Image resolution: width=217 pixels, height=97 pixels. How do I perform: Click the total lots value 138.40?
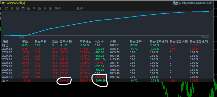click(x=26, y=80)
